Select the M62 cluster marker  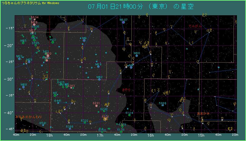(x=99, y=79)
